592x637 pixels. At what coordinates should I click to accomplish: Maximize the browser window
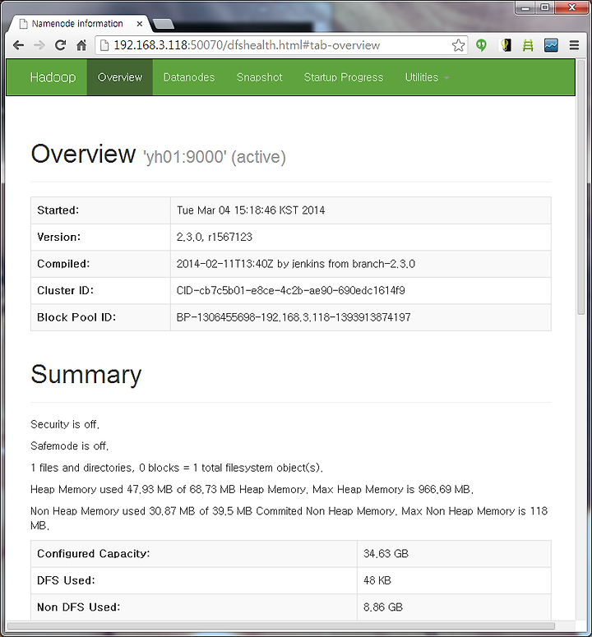point(545,7)
